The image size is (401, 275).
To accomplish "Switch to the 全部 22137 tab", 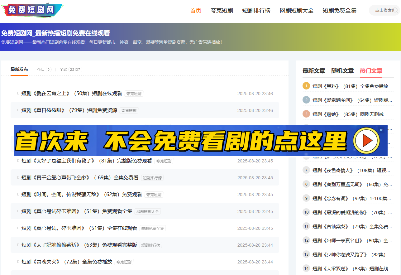I will pos(70,70).
